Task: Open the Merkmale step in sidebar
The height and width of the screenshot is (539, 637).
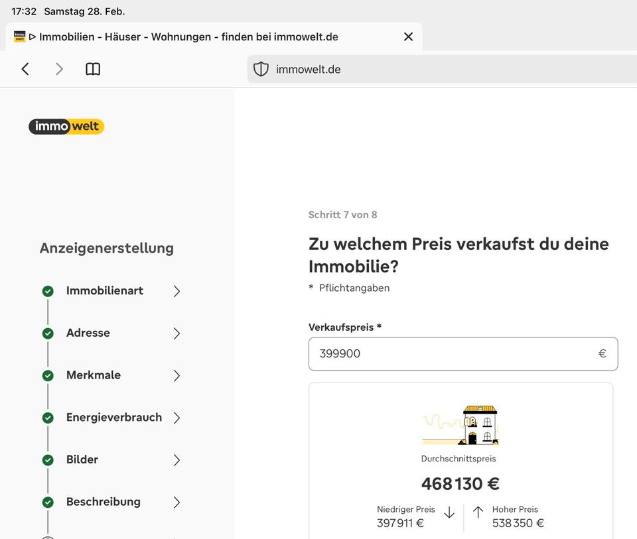Action: pyautogui.click(x=94, y=375)
